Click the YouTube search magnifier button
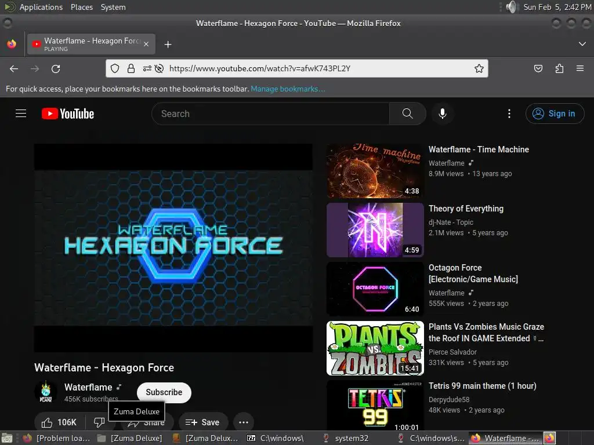The image size is (594, 445). coord(408,114)
